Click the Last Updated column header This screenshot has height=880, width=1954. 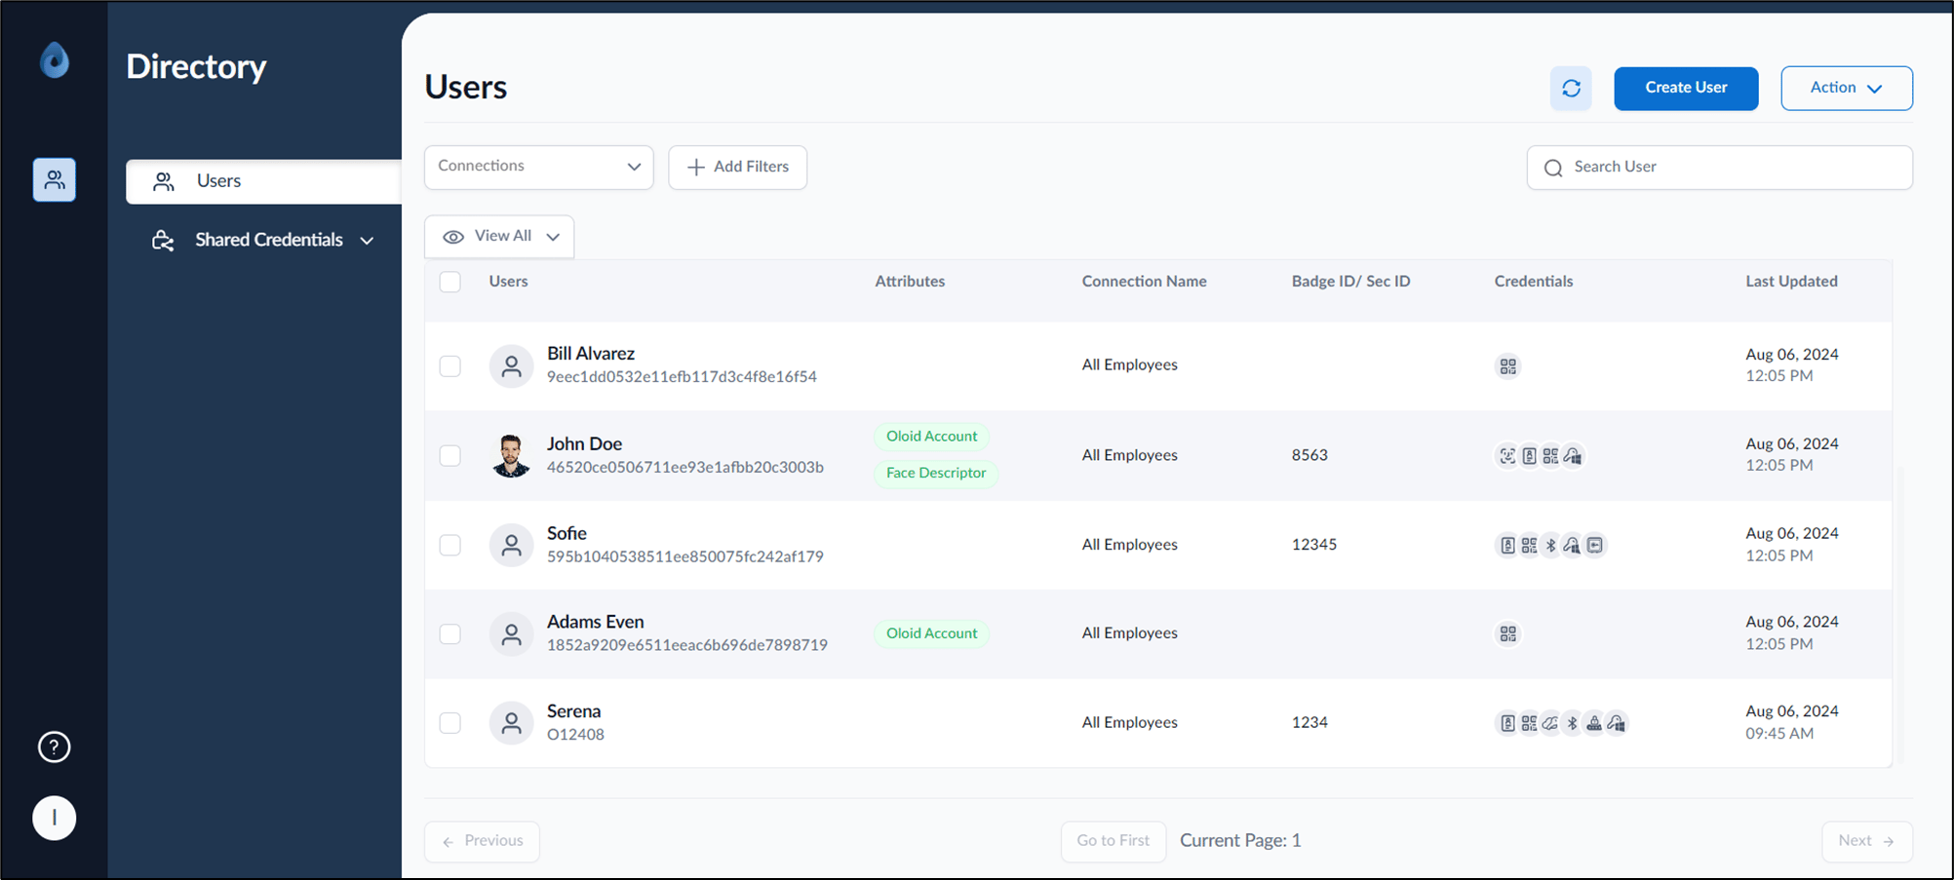(x=1791, y=282)
